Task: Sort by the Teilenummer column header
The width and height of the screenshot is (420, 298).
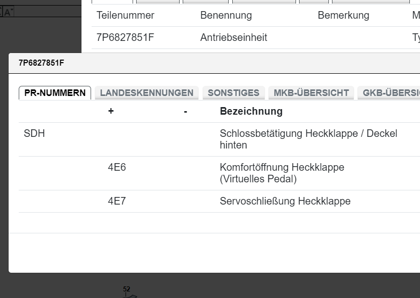Action: point(125,15)
